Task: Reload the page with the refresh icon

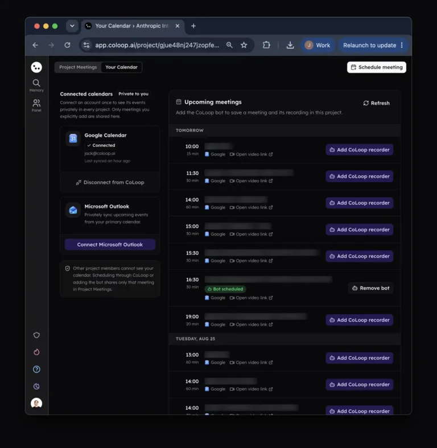Action: coord(67,45)
